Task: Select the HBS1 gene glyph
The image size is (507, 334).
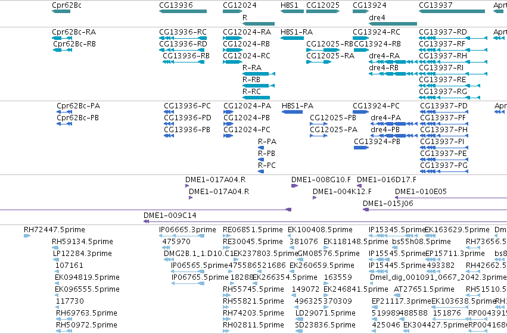Action: click(x=293, y=11)
